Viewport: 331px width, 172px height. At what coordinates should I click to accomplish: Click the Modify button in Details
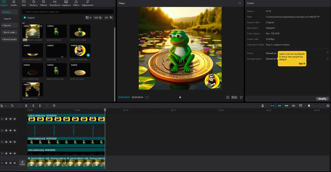[322, 99]
